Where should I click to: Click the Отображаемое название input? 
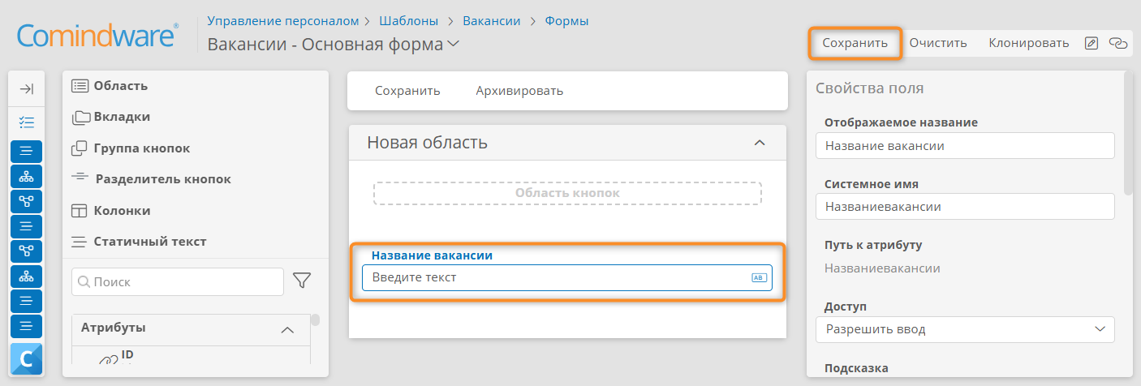point(965,146)
